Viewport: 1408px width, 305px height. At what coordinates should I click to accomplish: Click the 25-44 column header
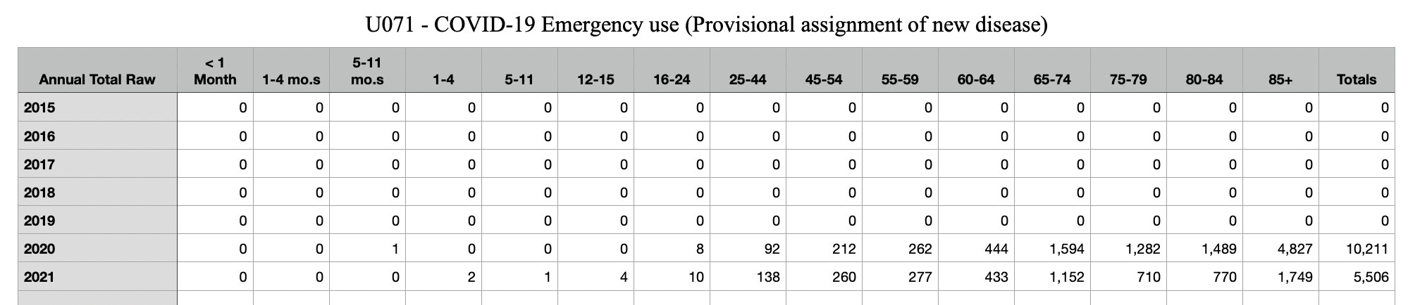(x=748, y=70)
